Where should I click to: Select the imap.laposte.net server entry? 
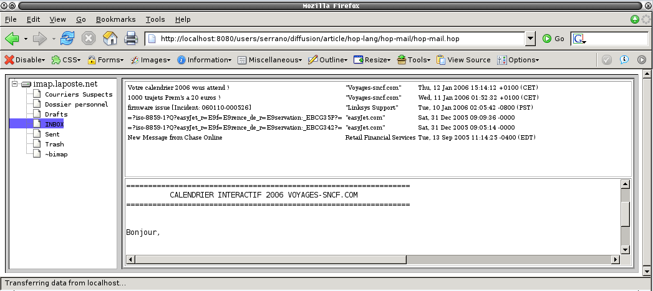tap(59, 83)
